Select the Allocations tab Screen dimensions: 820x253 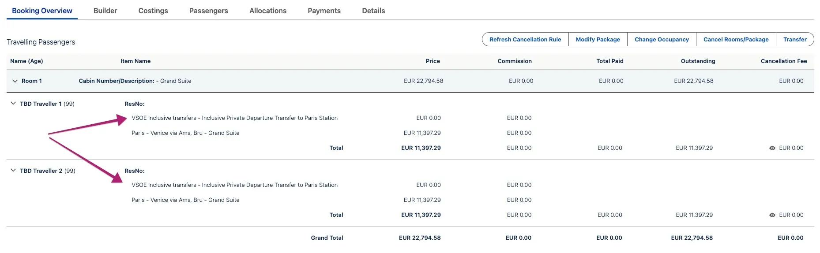click(x=267, y=11)
